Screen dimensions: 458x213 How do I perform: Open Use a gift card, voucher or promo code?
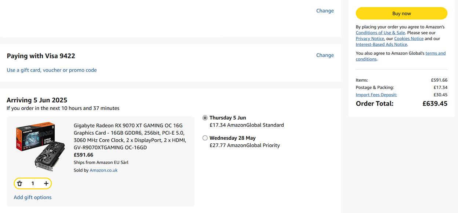pos(52,70)
